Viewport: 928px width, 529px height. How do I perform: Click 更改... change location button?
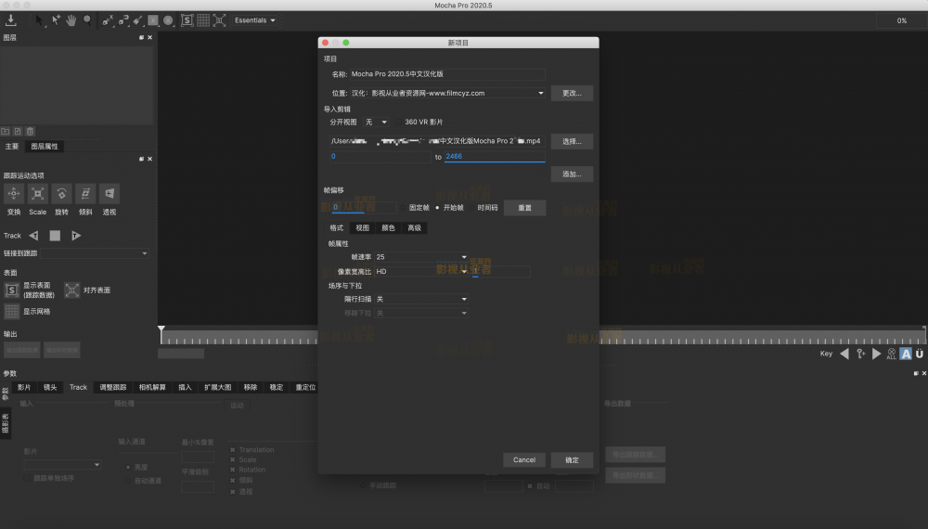pyautogui.click(x=572, y=93)
